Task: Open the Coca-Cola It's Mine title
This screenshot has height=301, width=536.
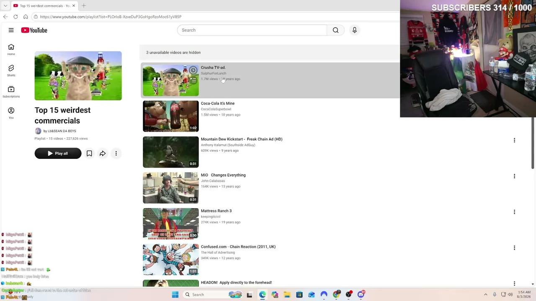Action: [x=218, y=103]
